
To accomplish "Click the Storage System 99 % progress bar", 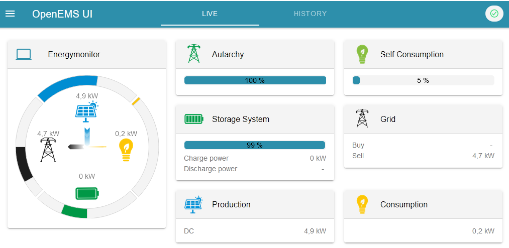I will point(255,145).
